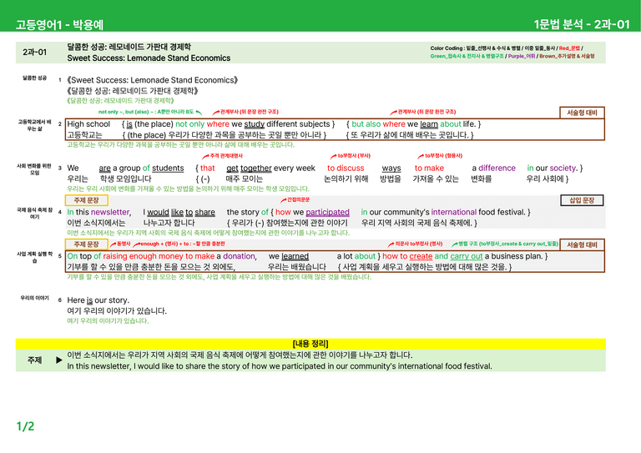Click the '주제' label in the summary section
The height and width of the screenshot is (453, 641).
point(34,360)
